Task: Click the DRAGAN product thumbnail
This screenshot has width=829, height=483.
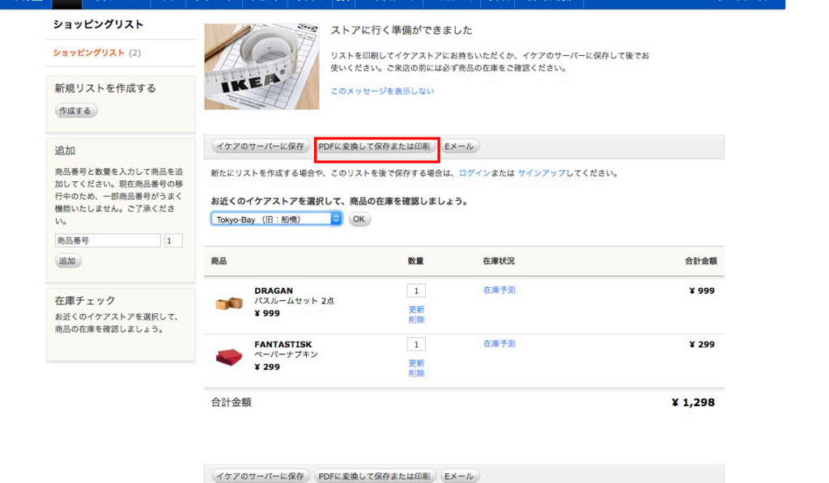Action: [x=229, y=303]
